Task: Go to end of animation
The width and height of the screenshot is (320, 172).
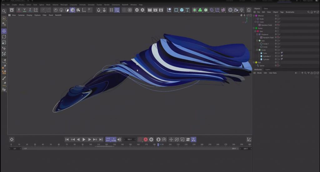Action: [101, 139]
